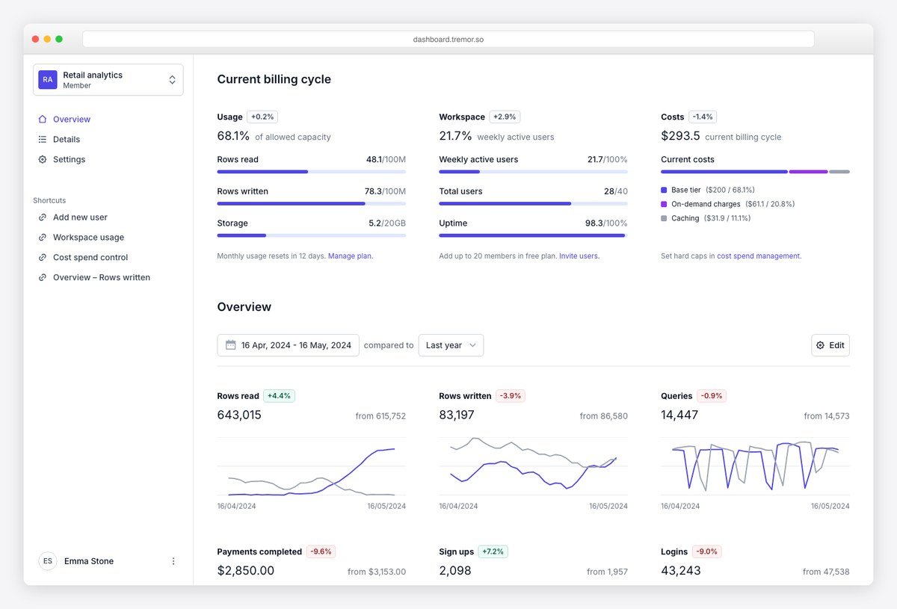This screenshot has width=897, height=609.
Task: Click the Manage plan link
Action: [350, 256]
